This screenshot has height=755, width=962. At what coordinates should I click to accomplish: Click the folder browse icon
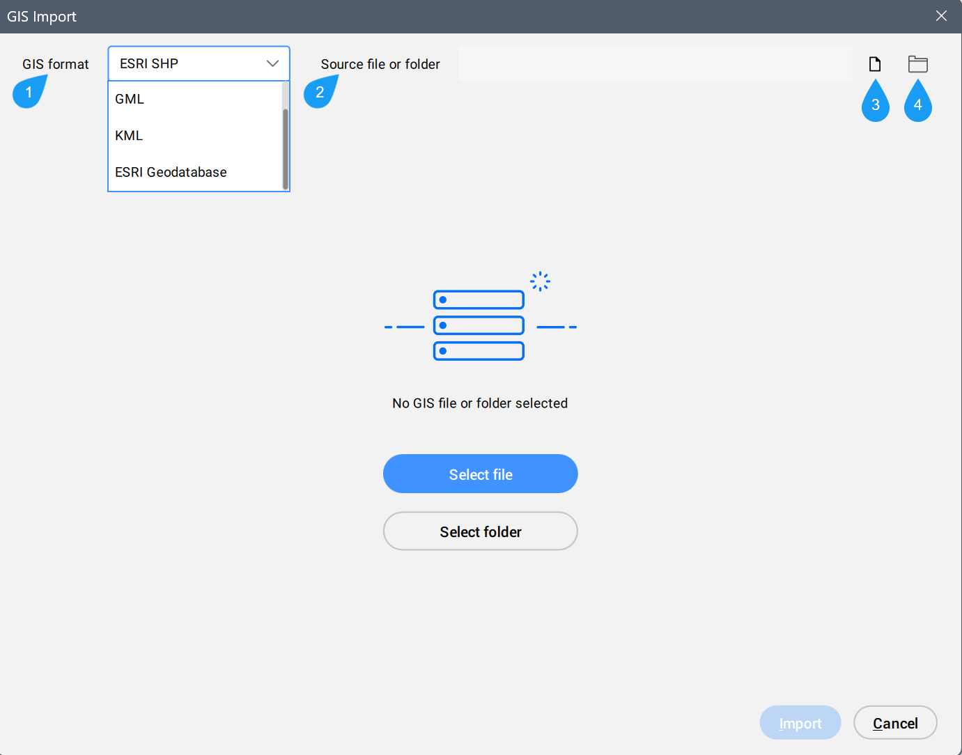coord(917,64)
